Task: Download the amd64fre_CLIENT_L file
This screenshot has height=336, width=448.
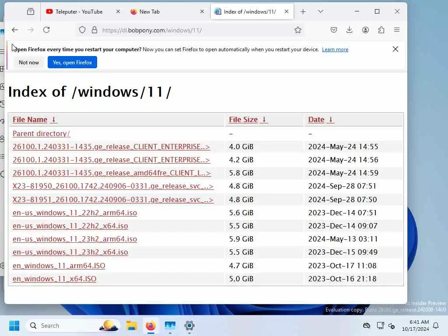Action: point(112,173)
